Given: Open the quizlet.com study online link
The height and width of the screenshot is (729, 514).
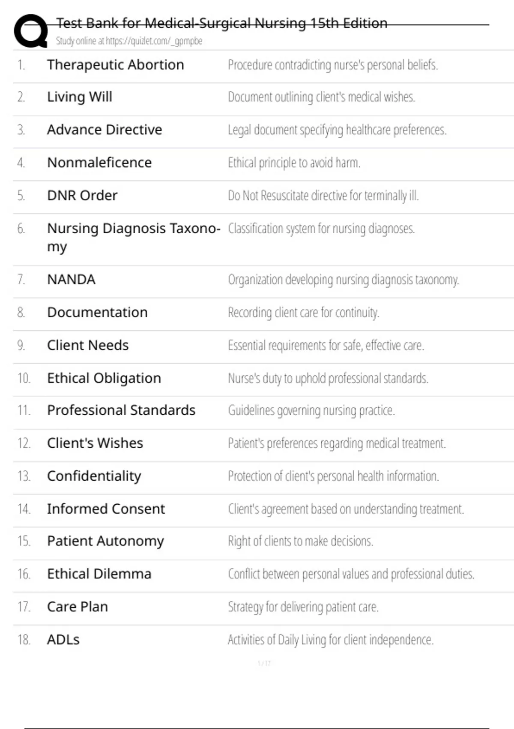Looking at the screenshot, I should [x=129, y=41].
